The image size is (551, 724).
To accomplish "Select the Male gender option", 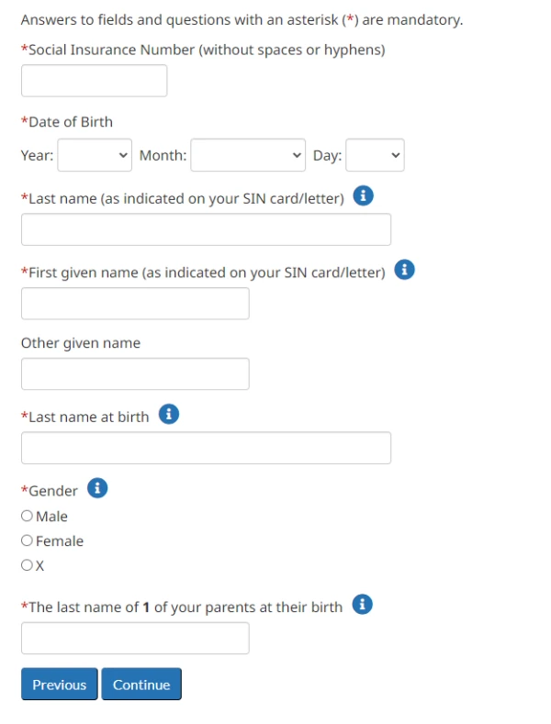I will [27, 516].
